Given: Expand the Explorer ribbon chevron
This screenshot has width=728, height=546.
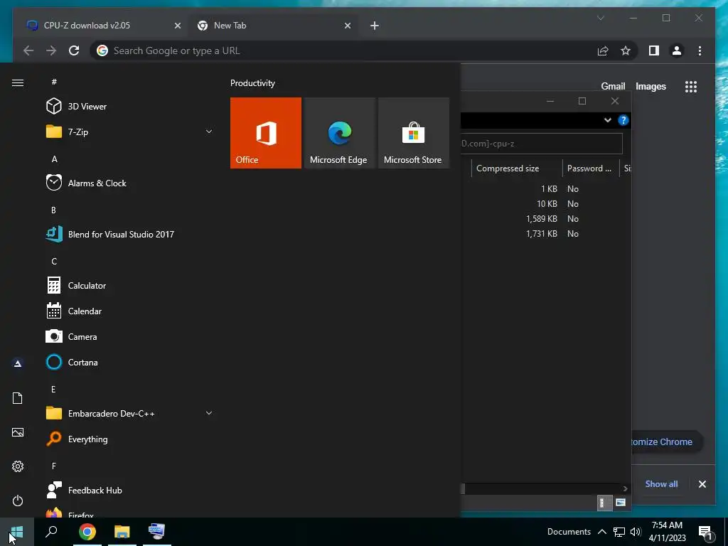Looking at the screenshot, I should [x=607, y=120].
